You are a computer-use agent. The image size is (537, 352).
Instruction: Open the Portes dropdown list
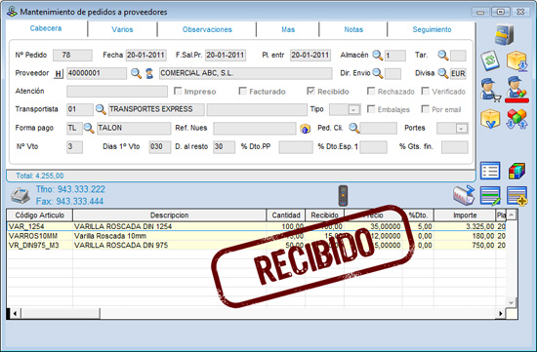(x=462, y=129)
